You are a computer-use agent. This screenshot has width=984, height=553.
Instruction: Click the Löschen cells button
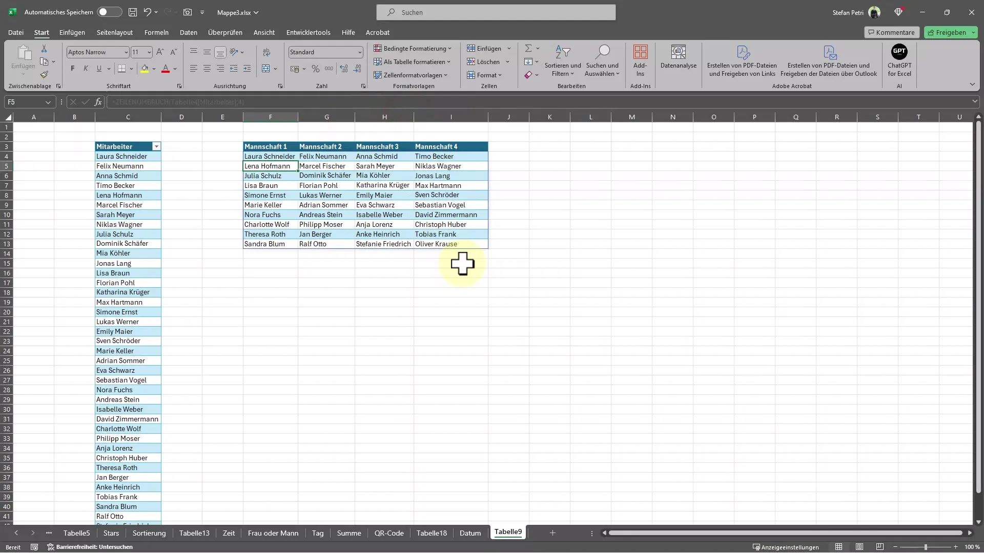point(483,62)
